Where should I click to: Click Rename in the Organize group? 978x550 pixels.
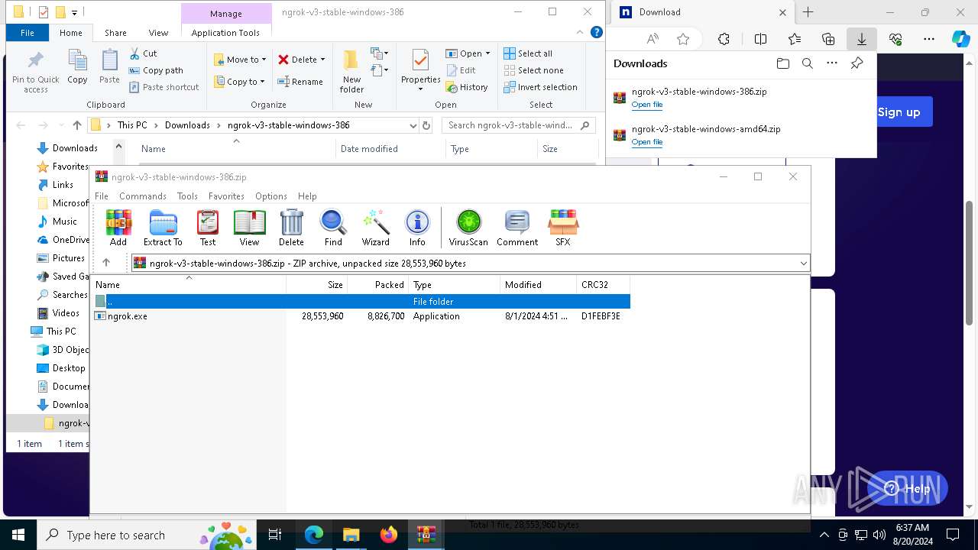point(300,82)
